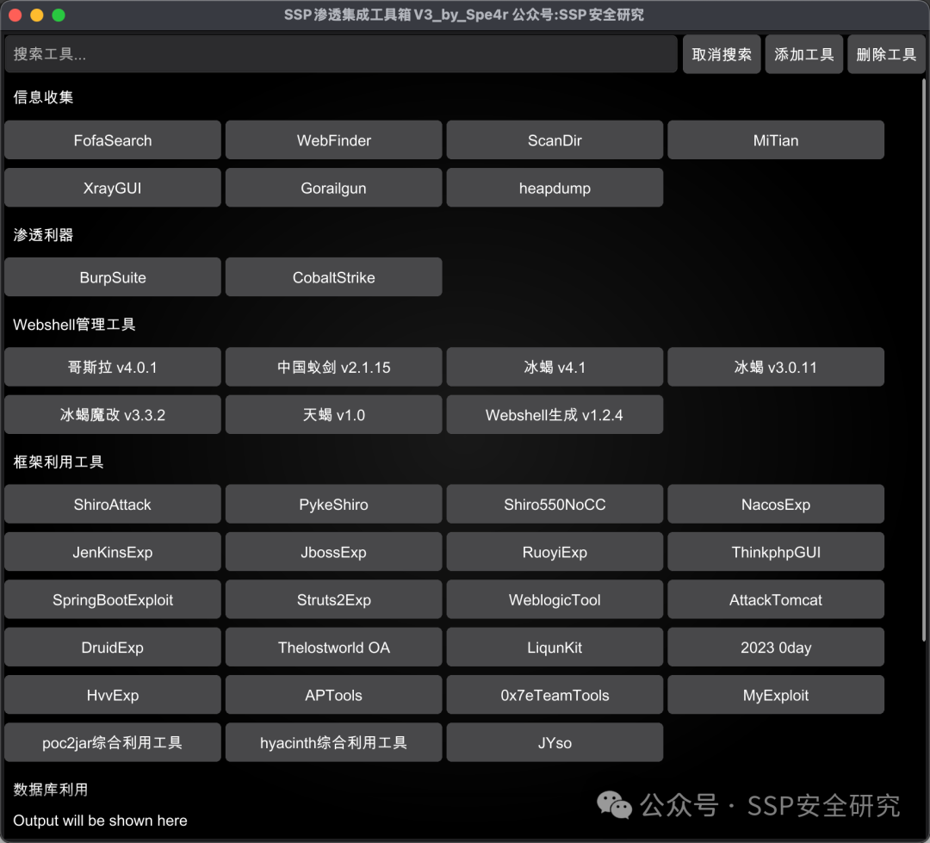The height and width of the screenshot is (843, 930).
Task: Launch JbossExp
Action: 334,552
